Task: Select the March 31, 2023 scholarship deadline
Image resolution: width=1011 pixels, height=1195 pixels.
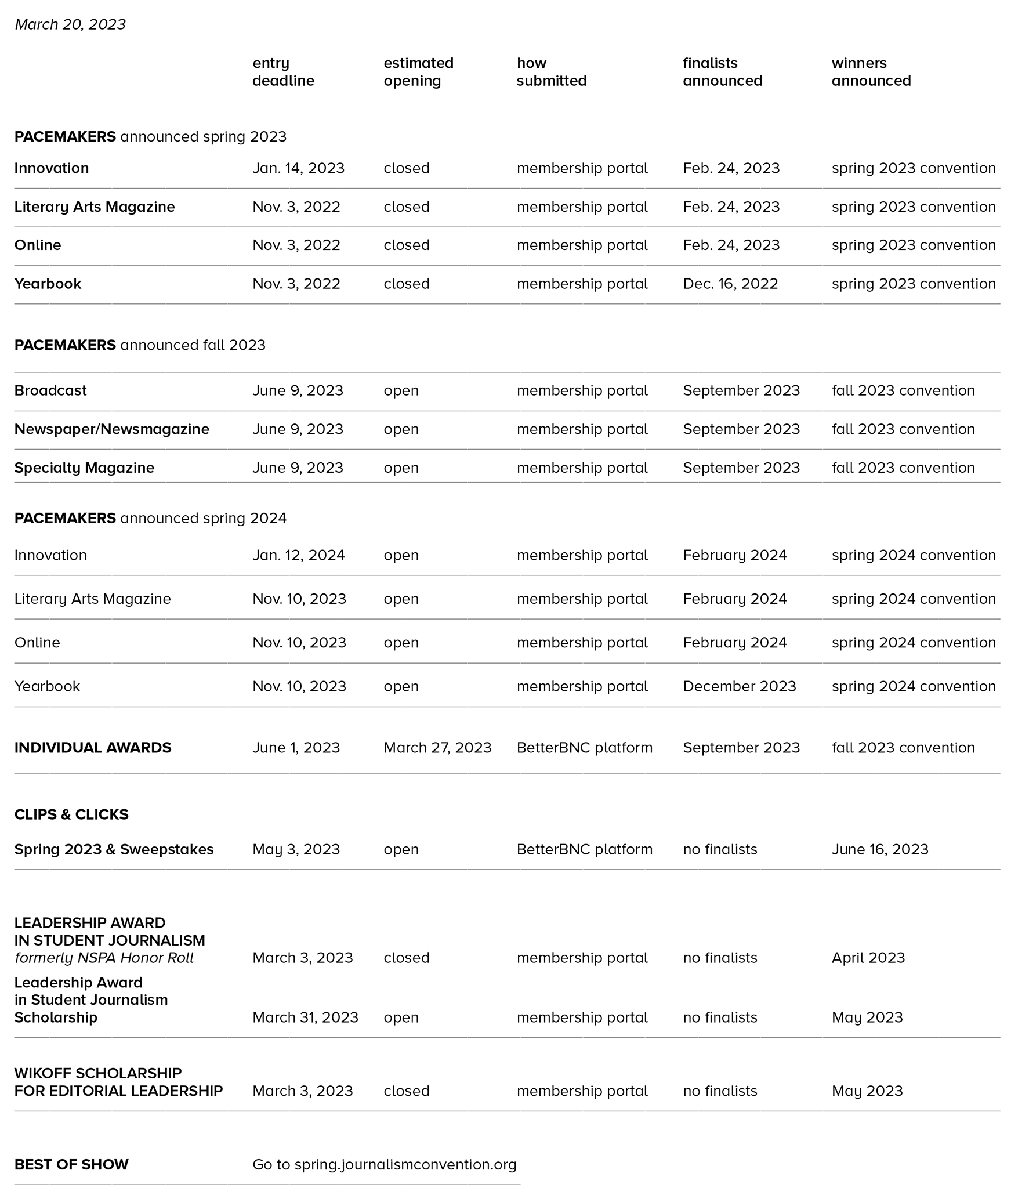Action: click(x=305, y=1017)
